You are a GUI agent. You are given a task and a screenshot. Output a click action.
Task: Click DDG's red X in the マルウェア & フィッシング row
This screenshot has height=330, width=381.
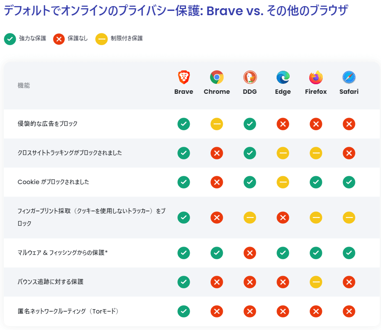[x=250, y=253]
